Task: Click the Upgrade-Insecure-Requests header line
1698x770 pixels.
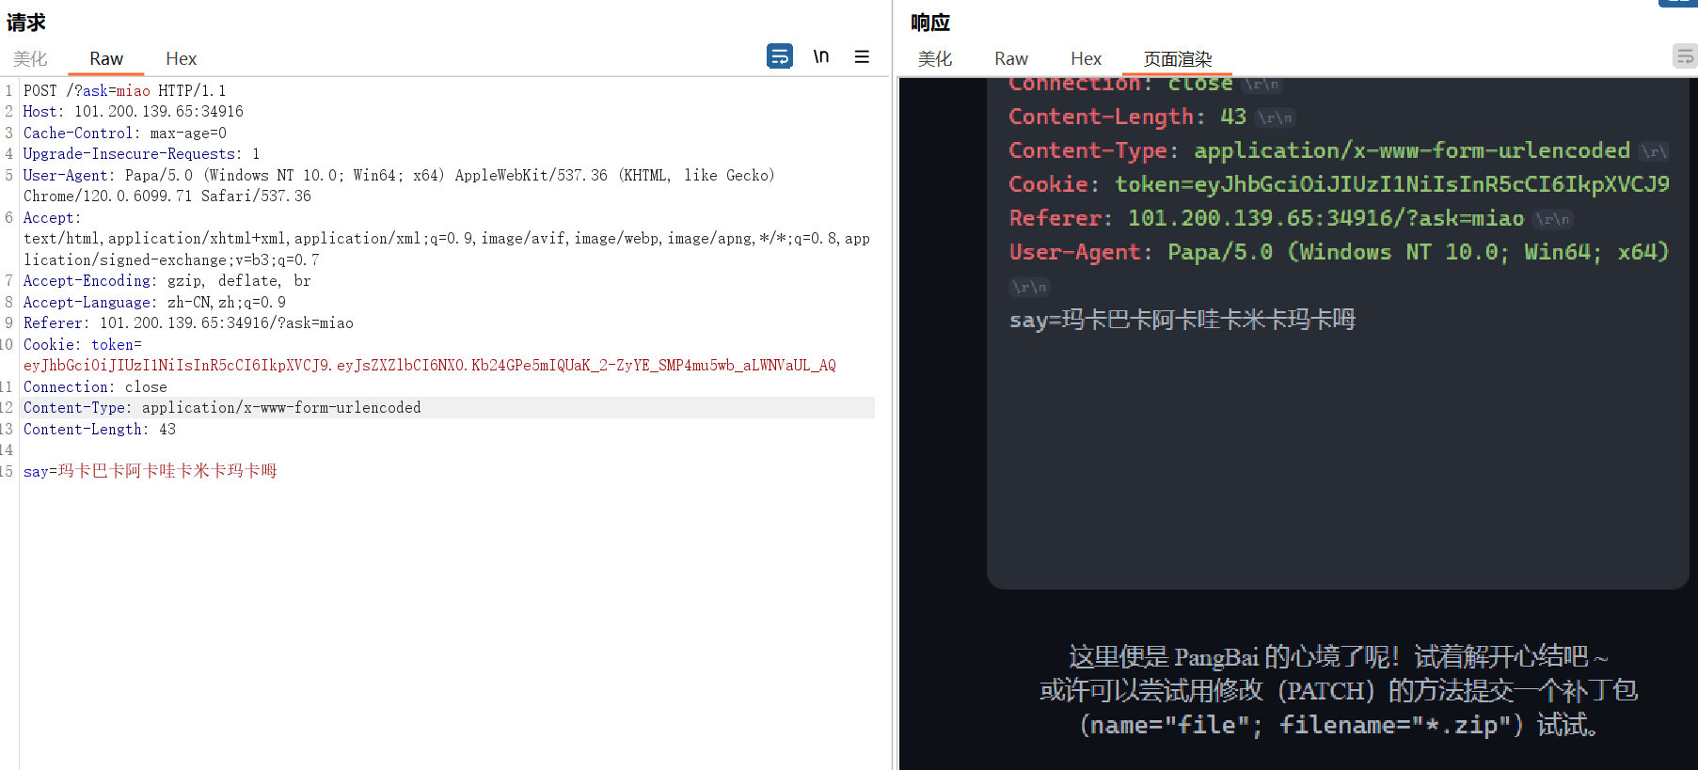Action: pos(141,153)
